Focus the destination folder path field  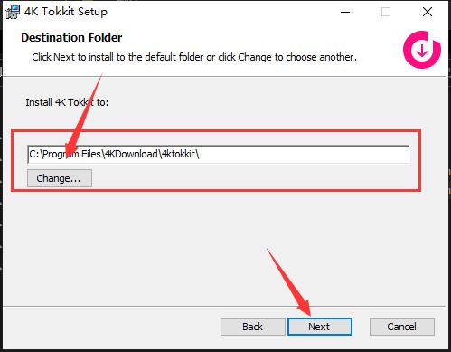(218, 154)
